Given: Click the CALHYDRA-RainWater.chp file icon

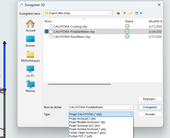Looking at the screenshot, I should [51, 37].
